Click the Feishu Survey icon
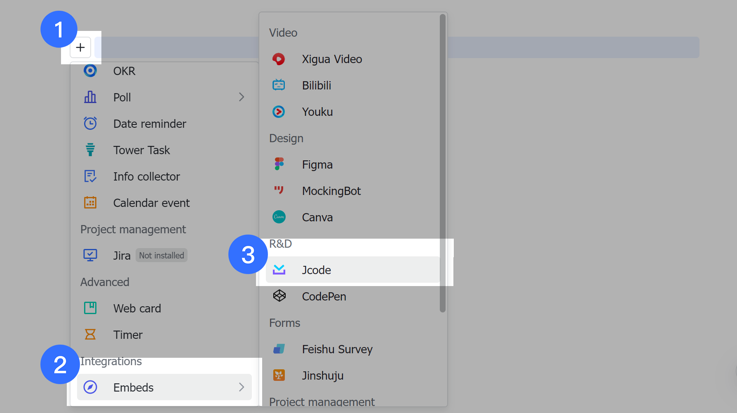Viewport: 737px width, 413px height. tap(279, 349)
